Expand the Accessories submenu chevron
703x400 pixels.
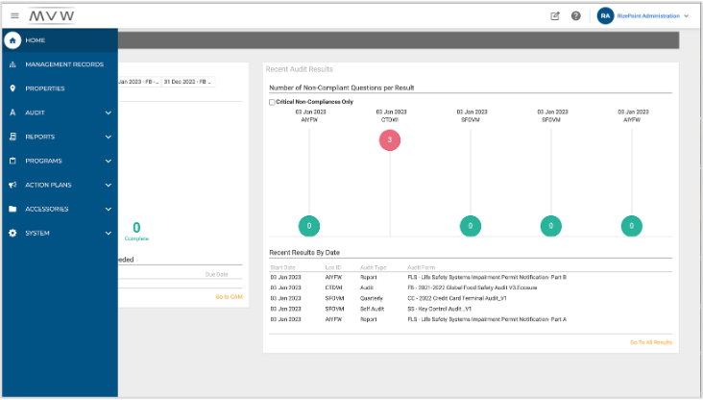(108, 209)
